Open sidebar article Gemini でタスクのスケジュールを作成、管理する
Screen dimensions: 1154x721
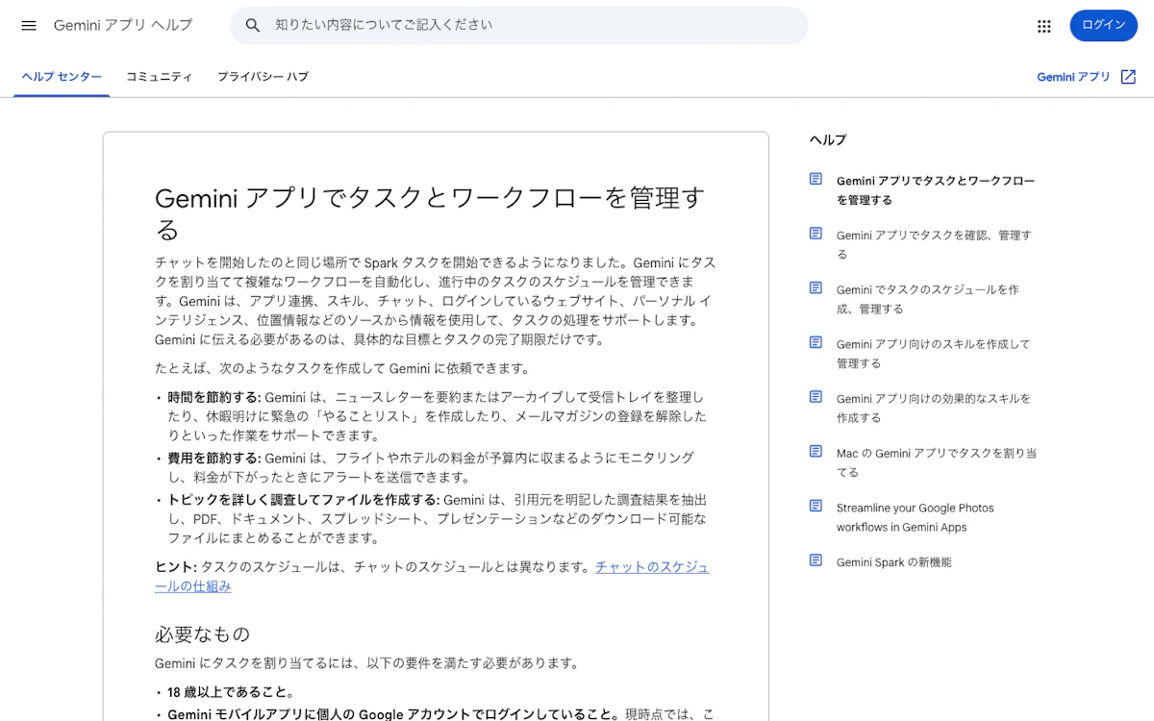coord(928,299)
